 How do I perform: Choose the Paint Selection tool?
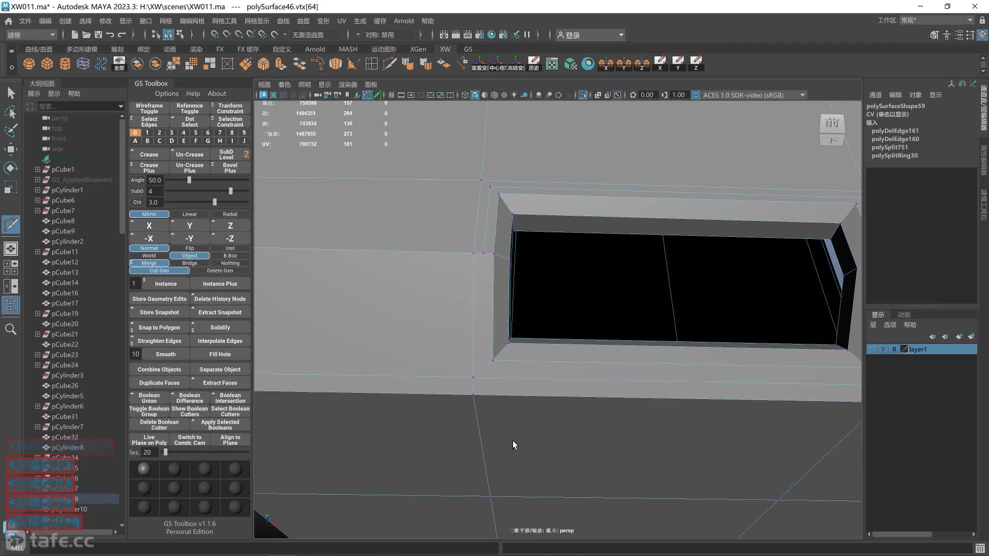(x=11, y=130)
